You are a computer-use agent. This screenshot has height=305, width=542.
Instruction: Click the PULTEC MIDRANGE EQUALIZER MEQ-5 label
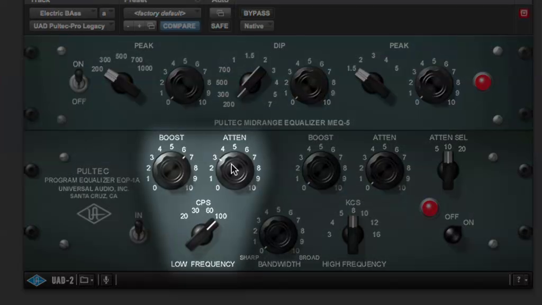pos(282,123)
